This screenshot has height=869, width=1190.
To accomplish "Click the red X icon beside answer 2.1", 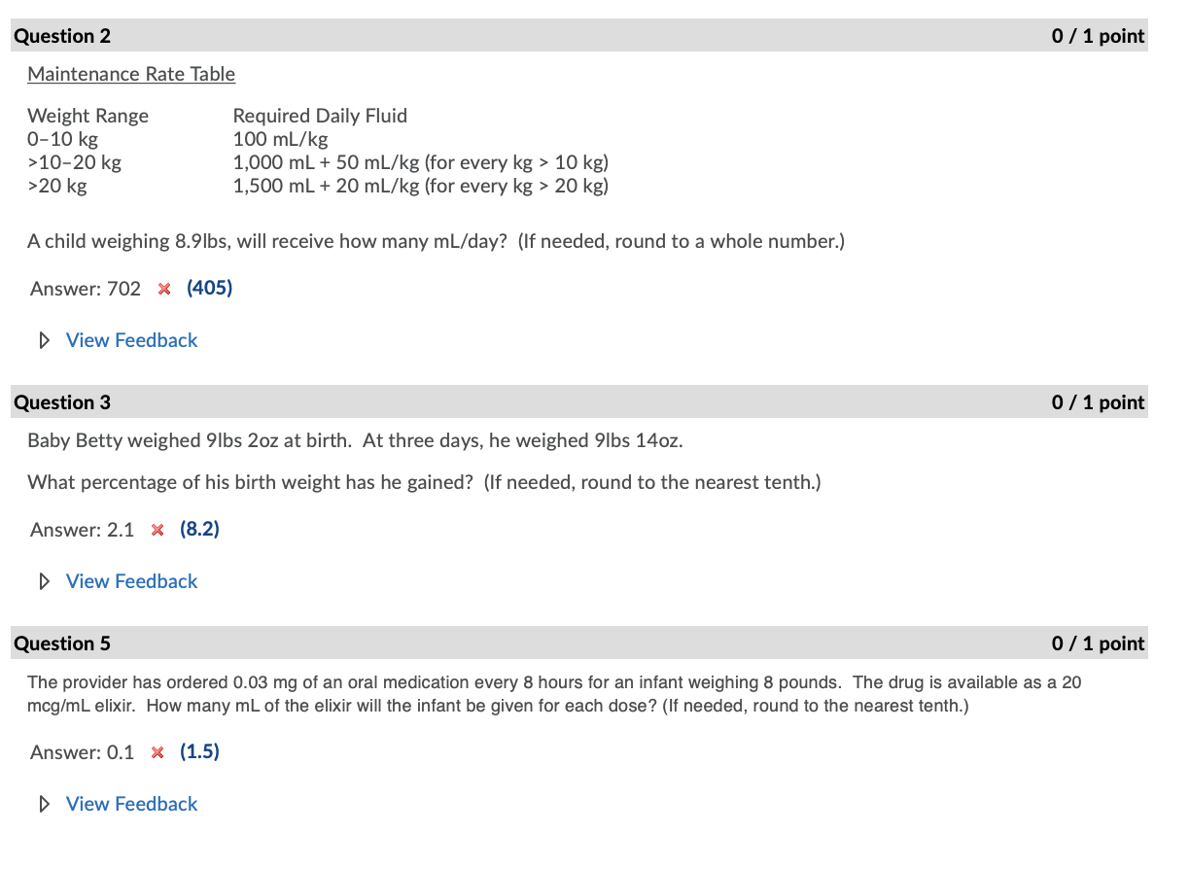I will coord(157,530).
